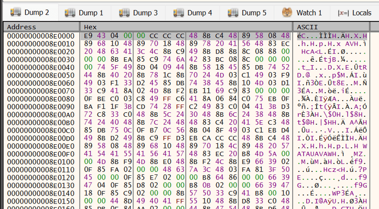Click the Dump 1 memory icon
The width and height of the screenshot is (379, 209).
pyautogui.click(x=70, y=13)
